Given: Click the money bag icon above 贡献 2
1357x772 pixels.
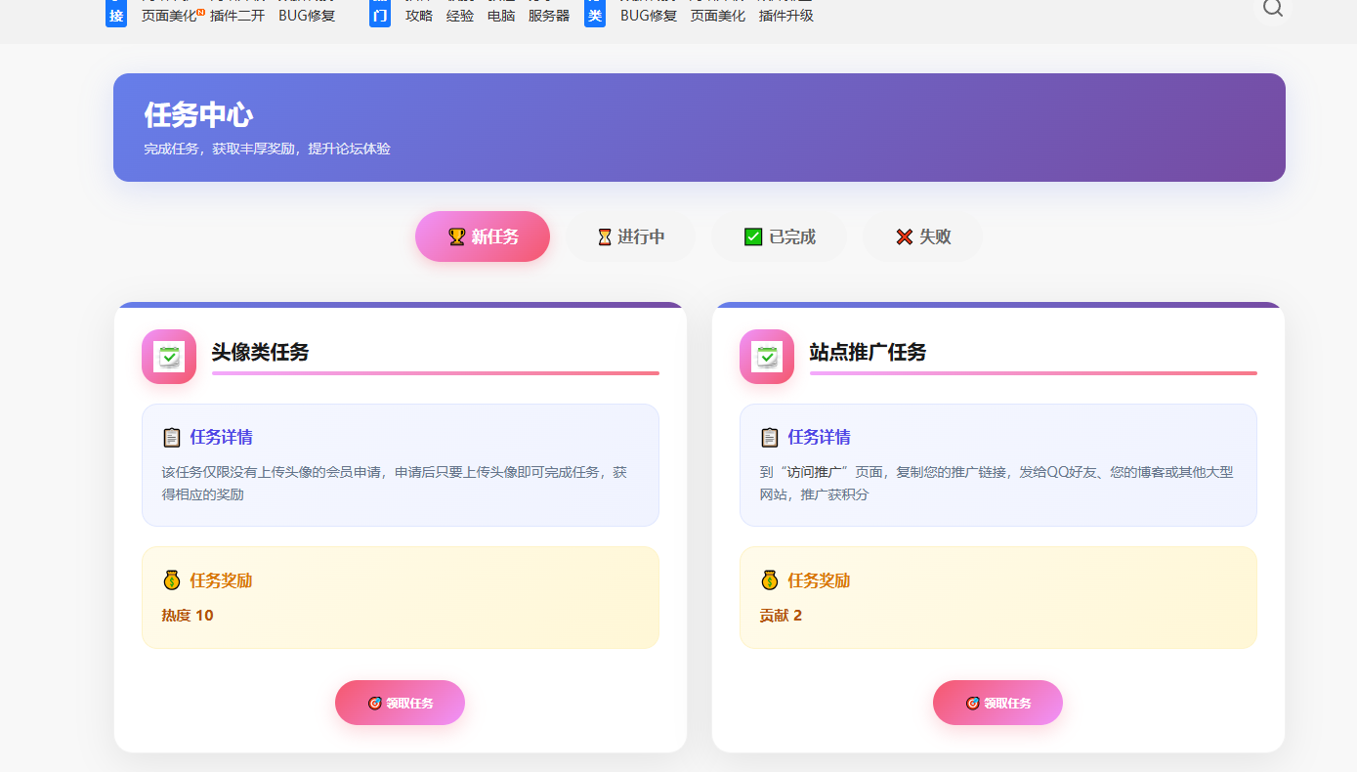Looking at the screenshot, I should click(x=770, y=580).
